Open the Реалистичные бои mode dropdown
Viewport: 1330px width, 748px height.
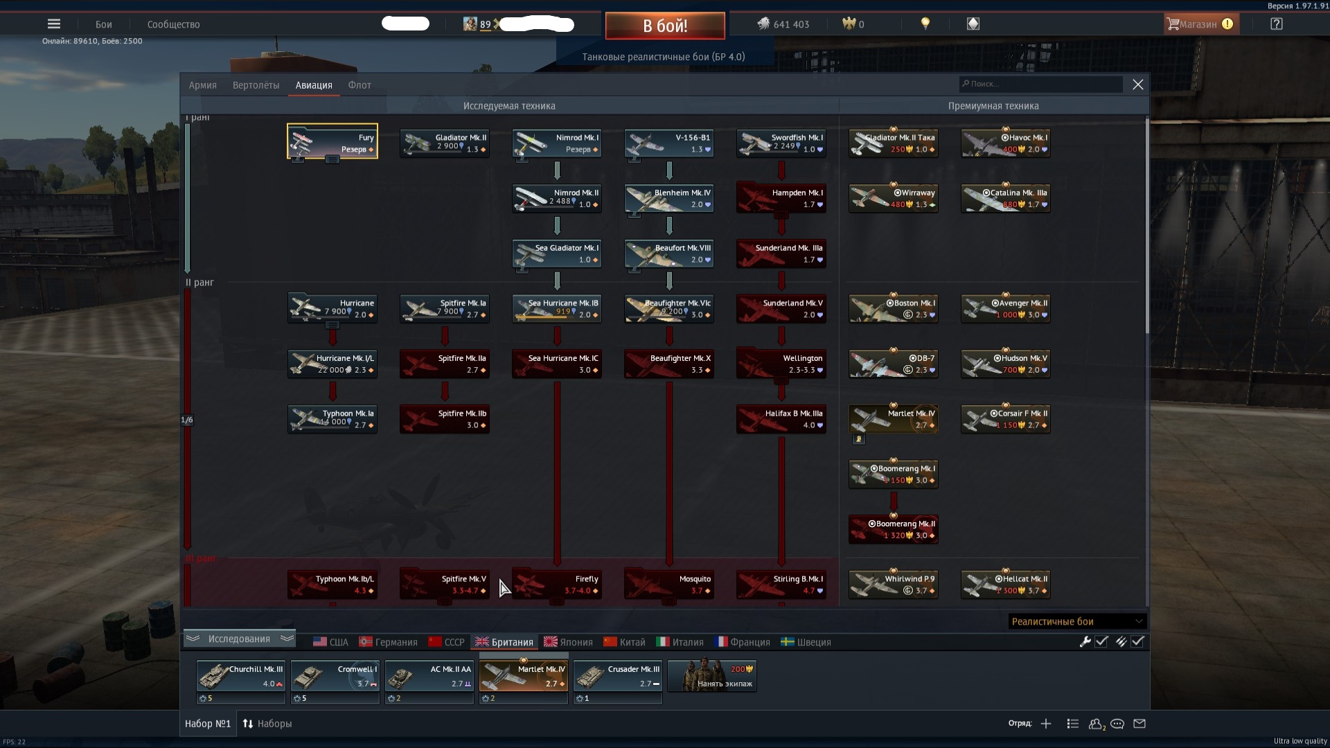point(1077,621)
